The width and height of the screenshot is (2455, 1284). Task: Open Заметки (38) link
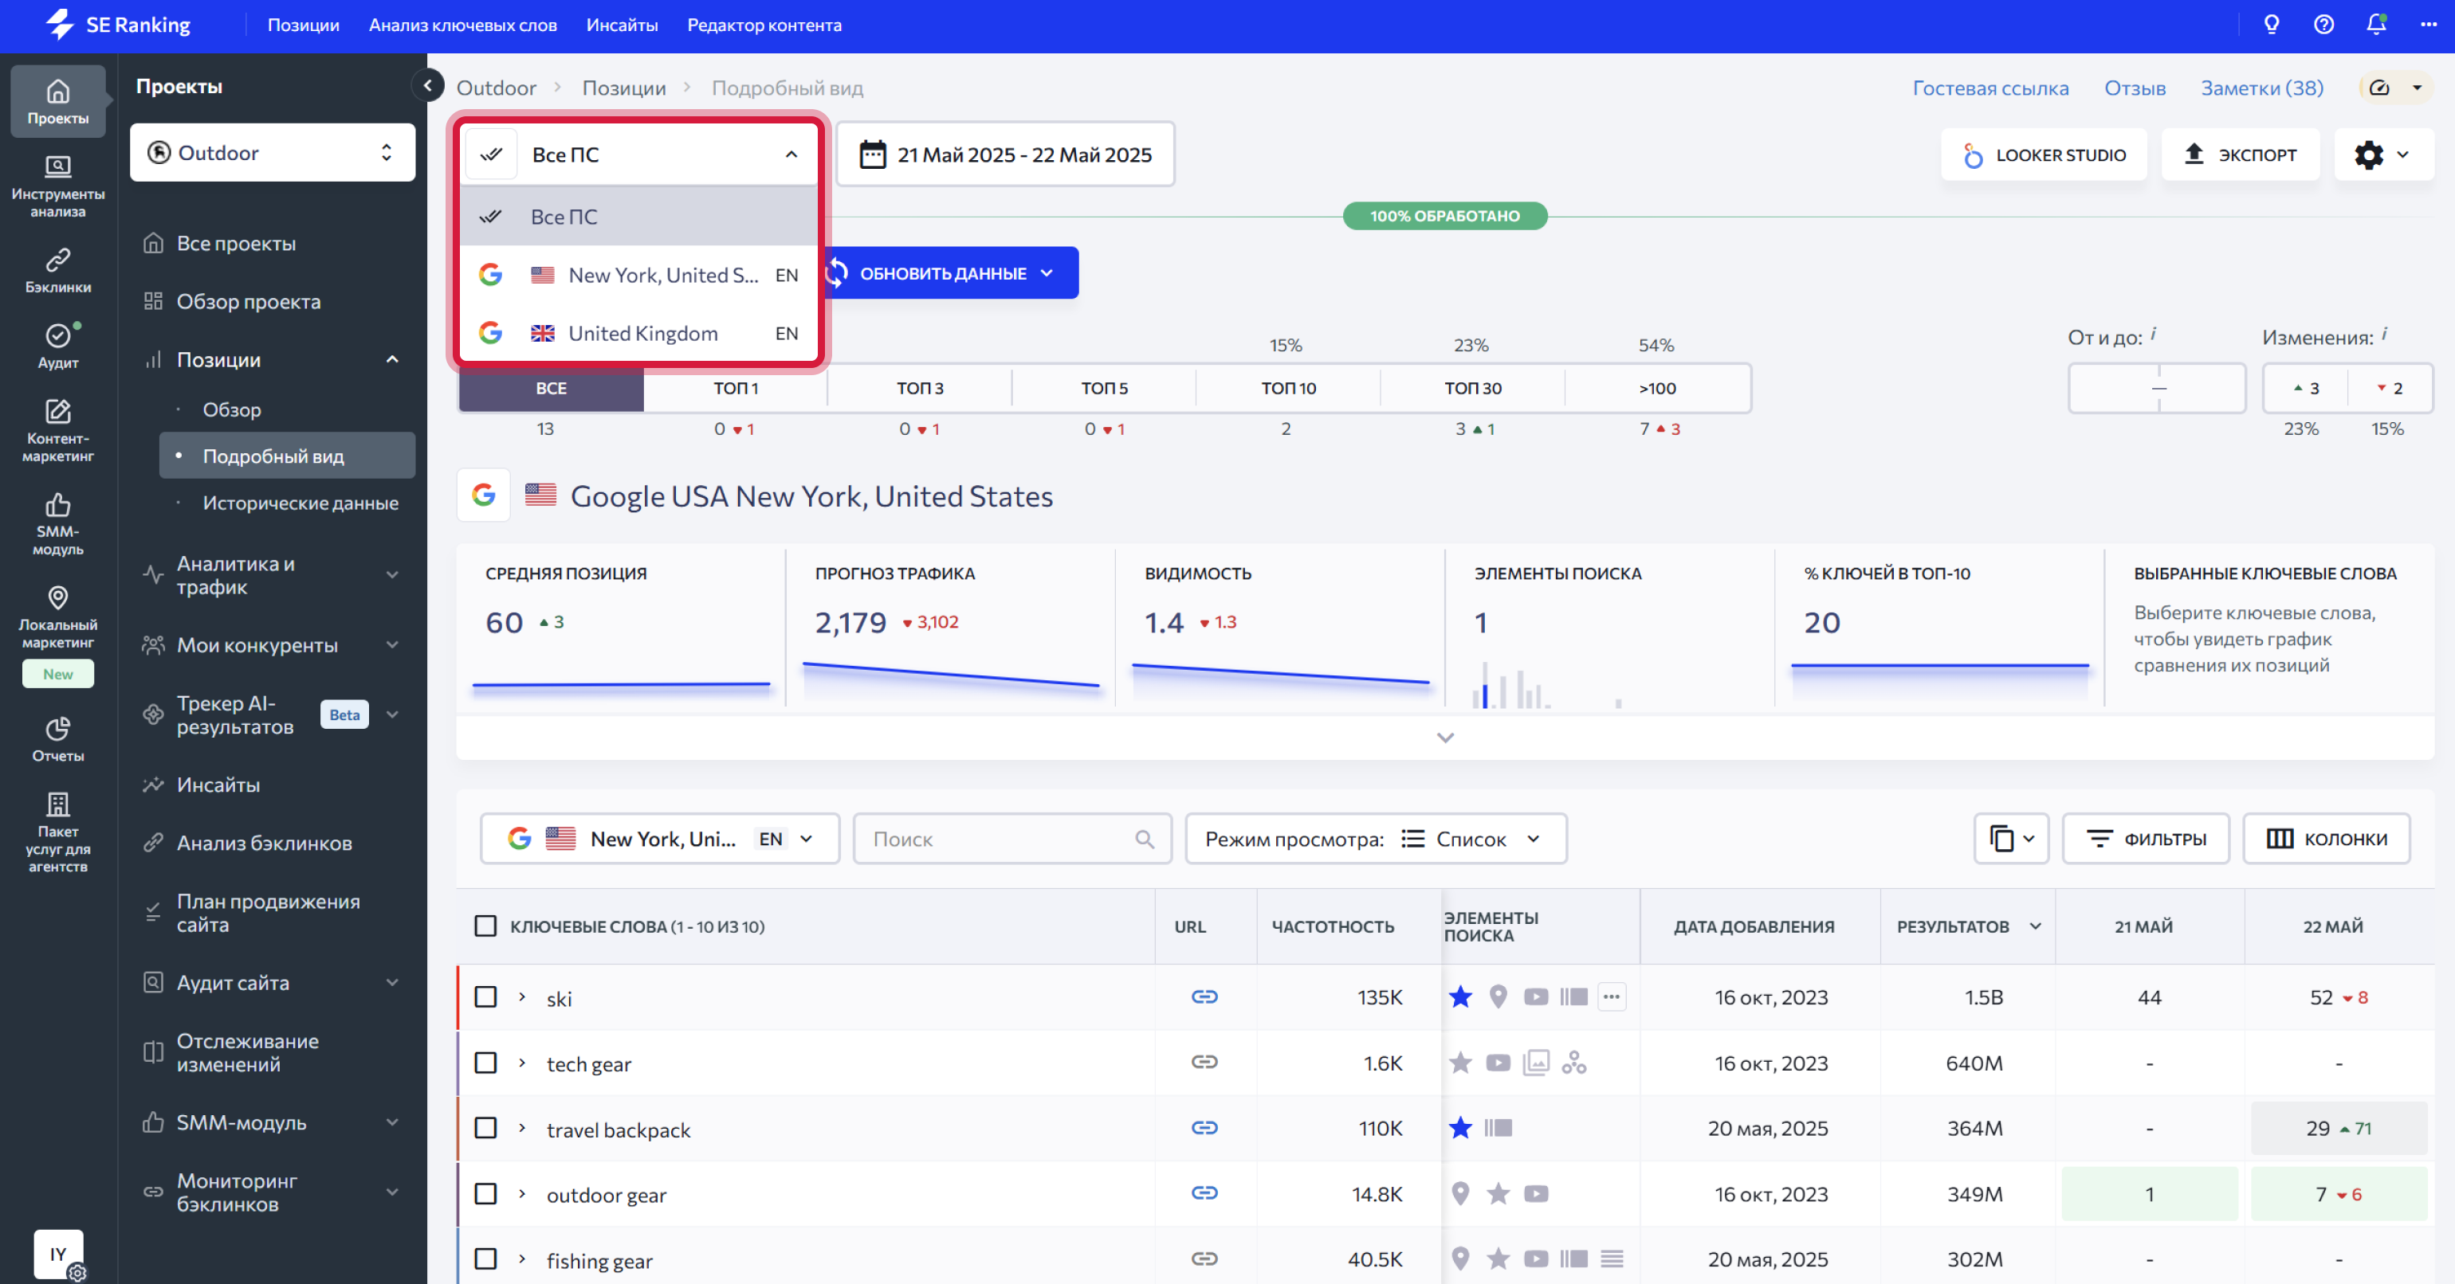point(2261,88)
